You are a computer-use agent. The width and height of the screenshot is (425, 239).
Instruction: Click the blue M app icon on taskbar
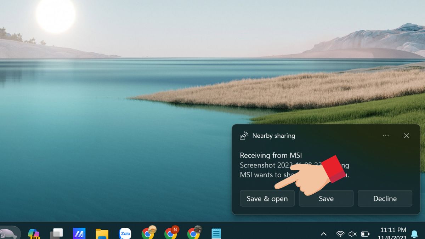point(79,234)
